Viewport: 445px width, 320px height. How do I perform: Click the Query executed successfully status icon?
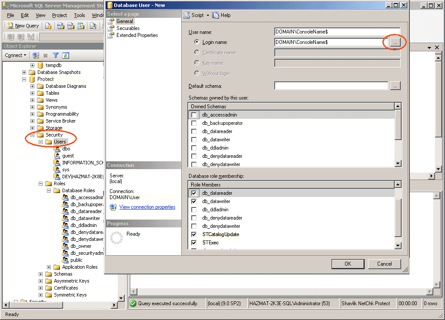[x=133, y=303]
